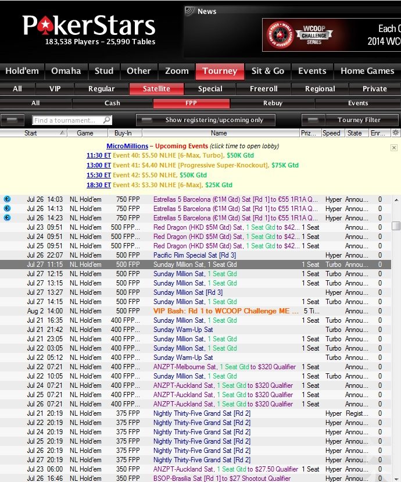Sort by the Enrolled column header
The height and width of the screenshot is (482, 401).
click(x=380, y=133)
